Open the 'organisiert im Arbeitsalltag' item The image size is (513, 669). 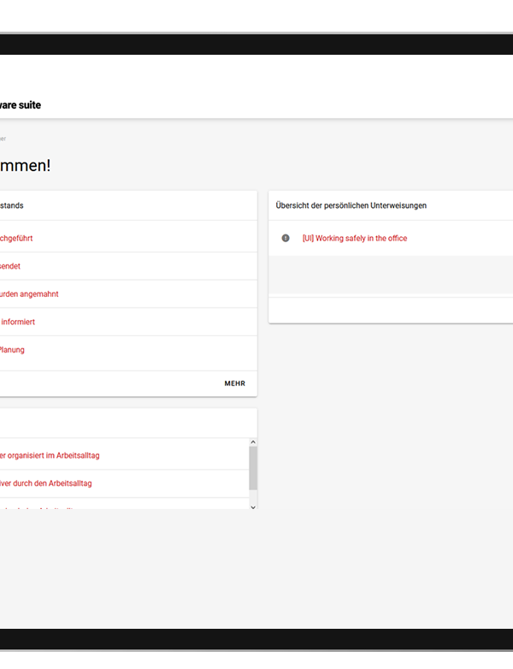coord(50,455)
